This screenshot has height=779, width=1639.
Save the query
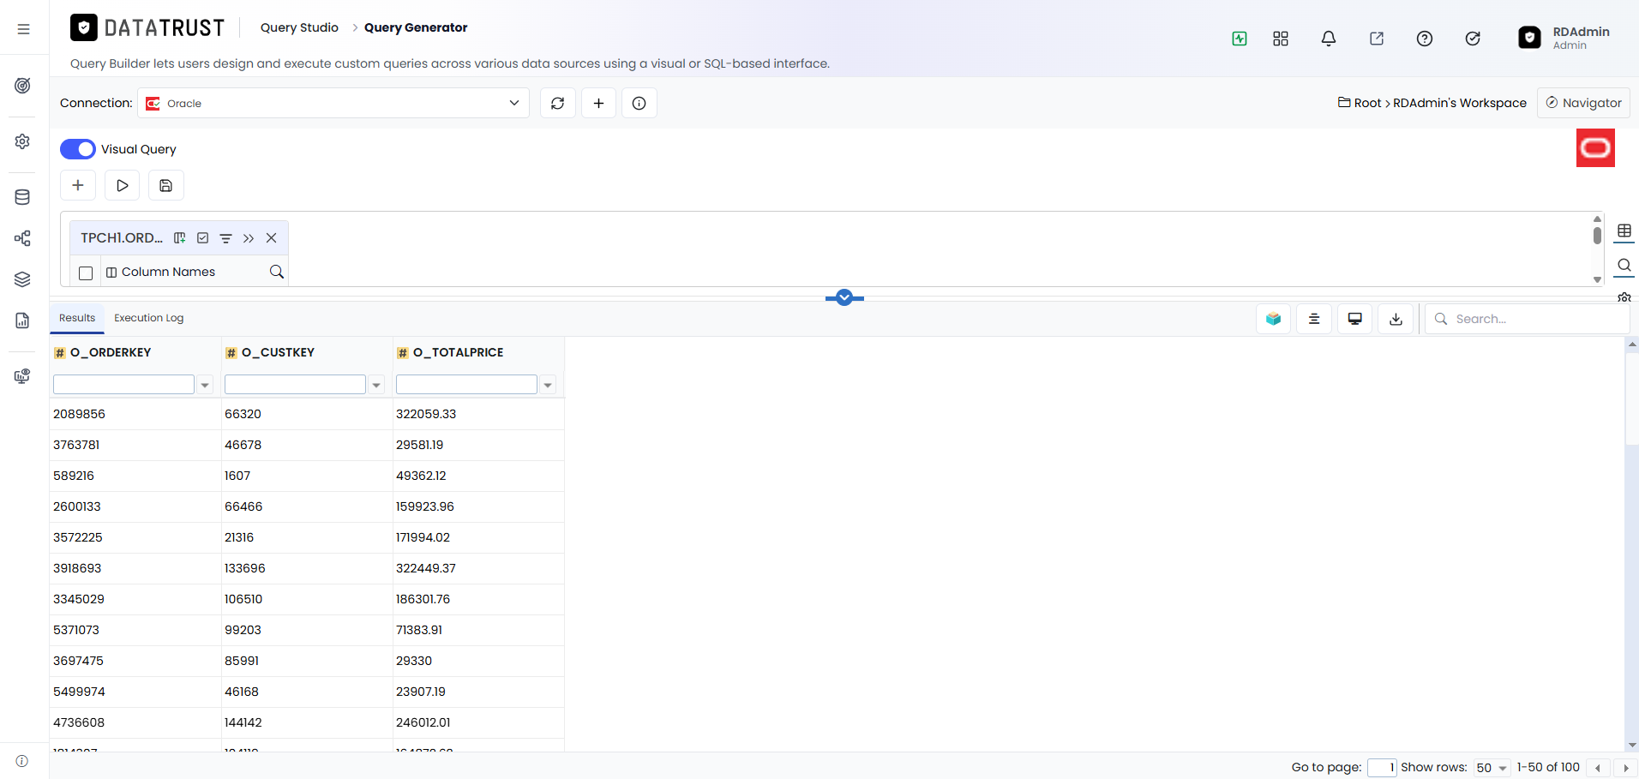point(166,185)
